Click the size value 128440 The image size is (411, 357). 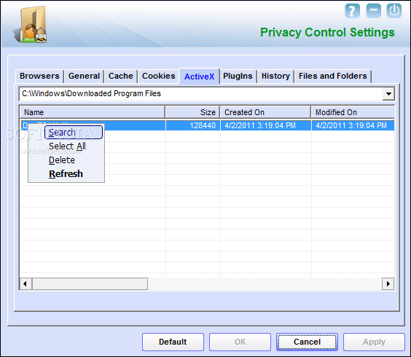click(x=203, y=125)
